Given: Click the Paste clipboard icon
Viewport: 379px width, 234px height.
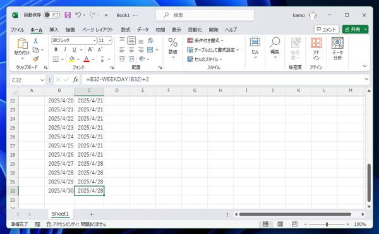Looking at the screenshot, I should 22,44.
